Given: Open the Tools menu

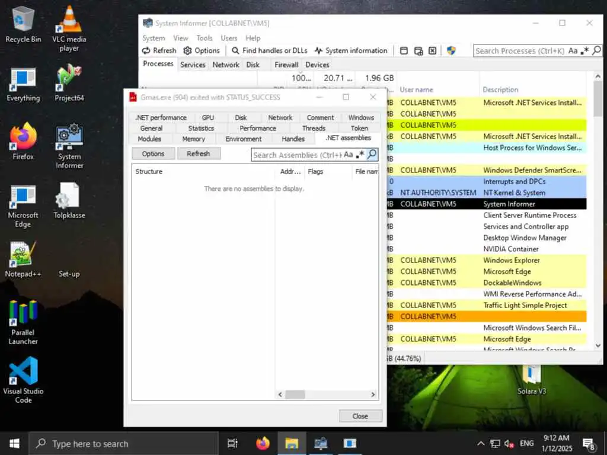Looking at the screenshot, I should [x=205, y=39].
